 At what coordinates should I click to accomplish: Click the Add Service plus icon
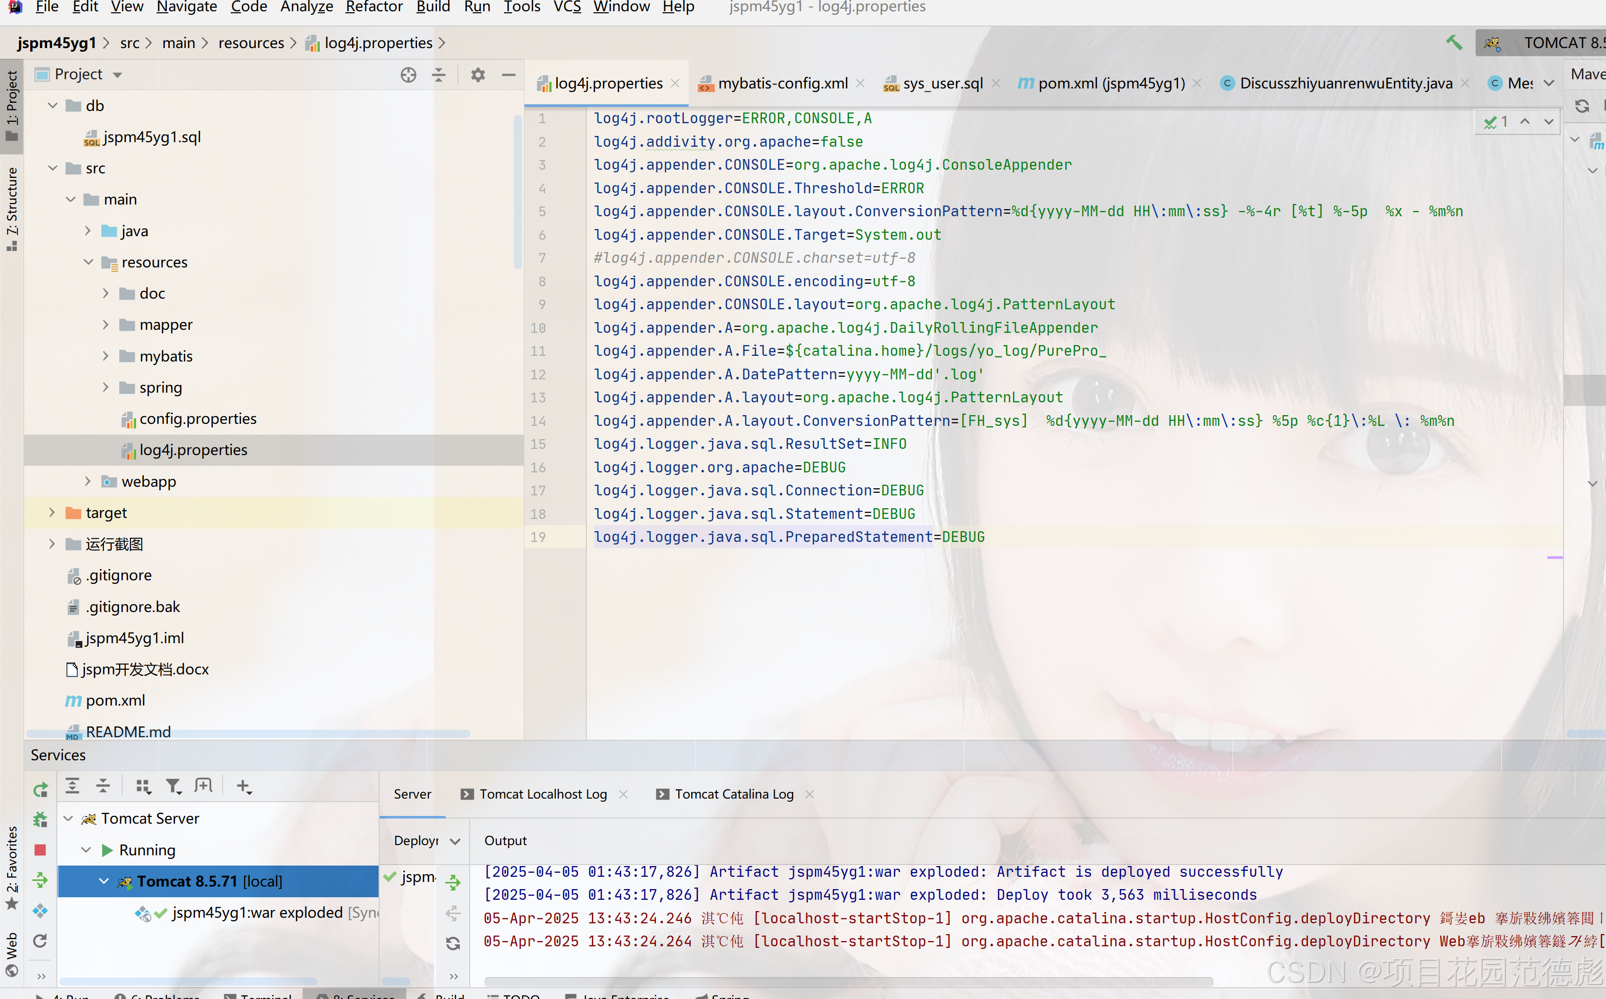pos(244,786)
